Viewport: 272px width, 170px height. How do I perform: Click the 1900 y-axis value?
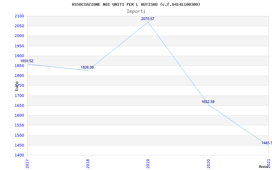(x=19, y=56)
